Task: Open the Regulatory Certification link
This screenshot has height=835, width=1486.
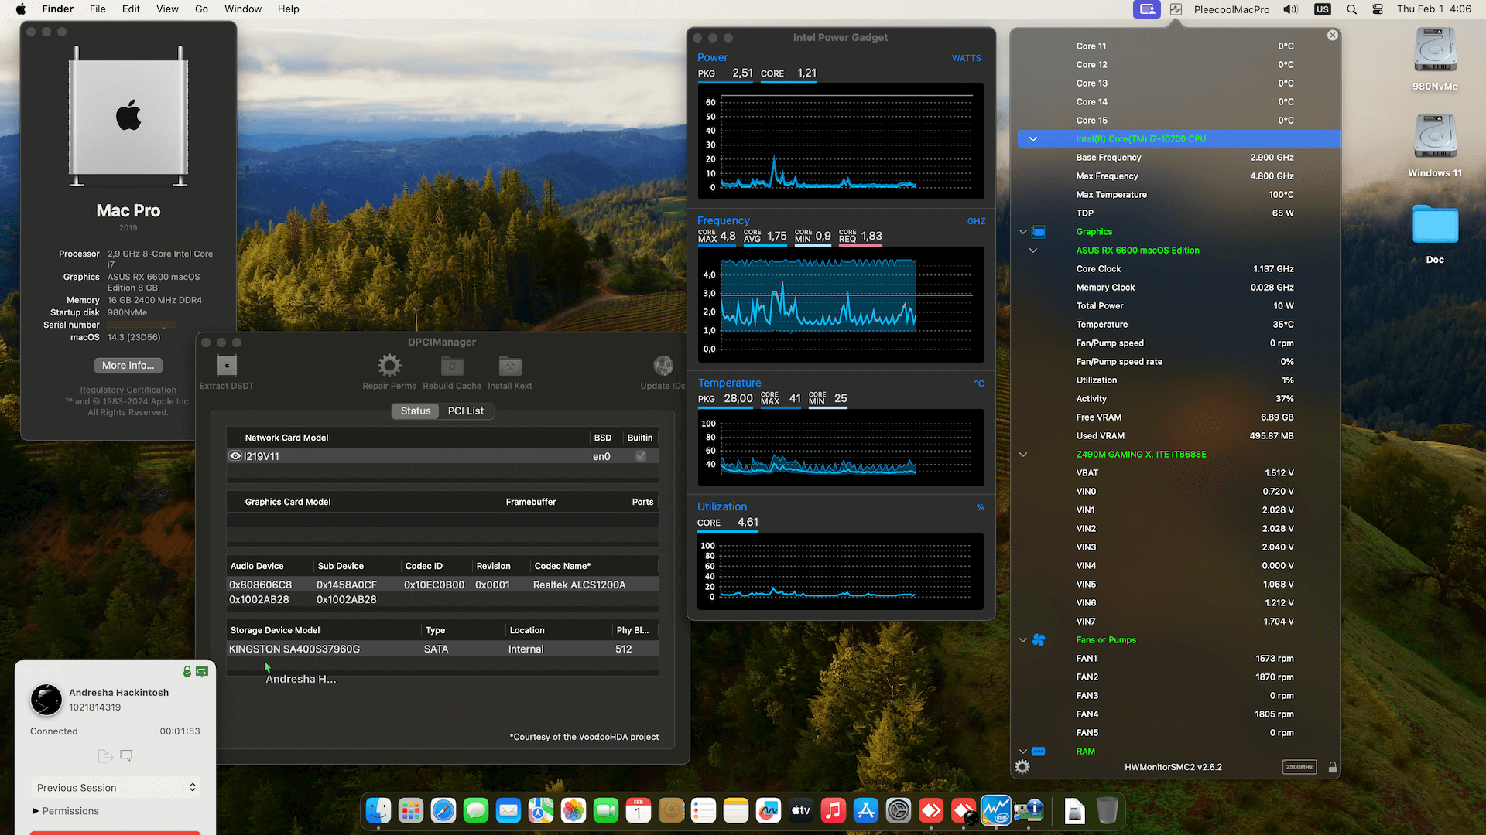Action: coord(128,390)
